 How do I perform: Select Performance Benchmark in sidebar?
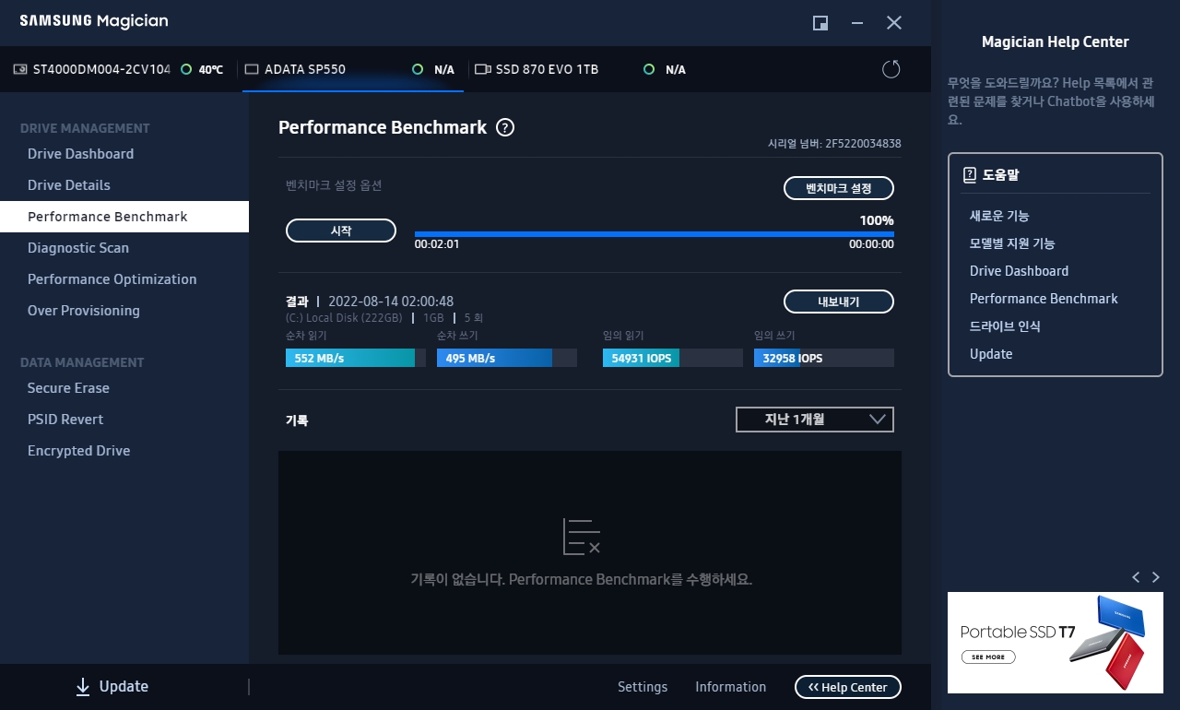tap(124, 217)
